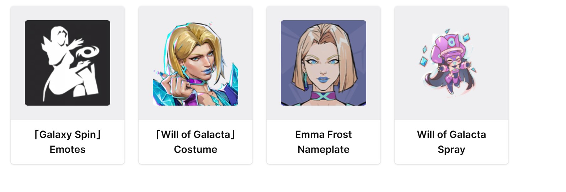Image resolution: width=566 pixels, height=192 pixels.
Task: Open the Emma Frost nameplate portrait
Action: pos(324,63)
